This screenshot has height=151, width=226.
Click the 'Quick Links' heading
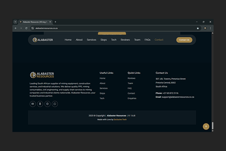pos(134,73)
